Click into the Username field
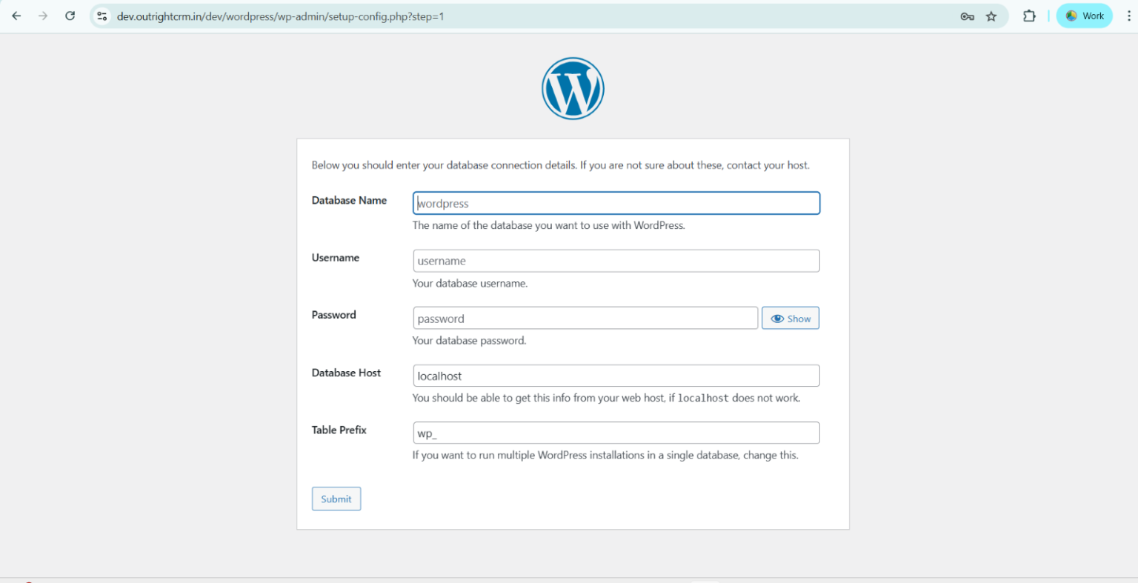Viewport: 1138px width, 583px height. tap(616, 261)
